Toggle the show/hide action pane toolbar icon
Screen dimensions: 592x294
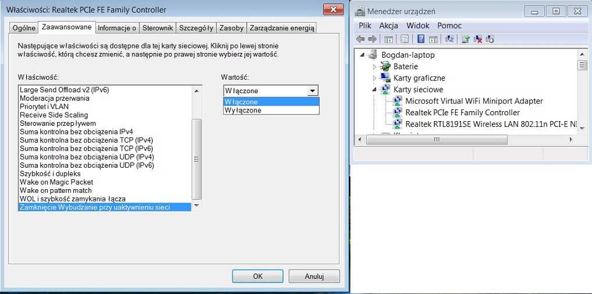[x=433, y=39]
